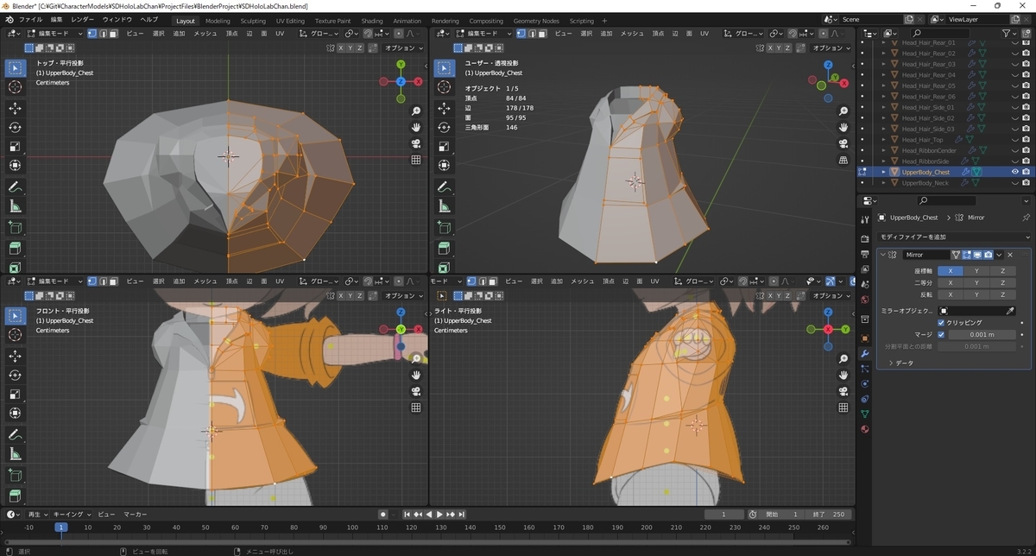Select the Annotate pencil tool in top-left viewport
1036x556 pixels.
(x=16, y=186)
